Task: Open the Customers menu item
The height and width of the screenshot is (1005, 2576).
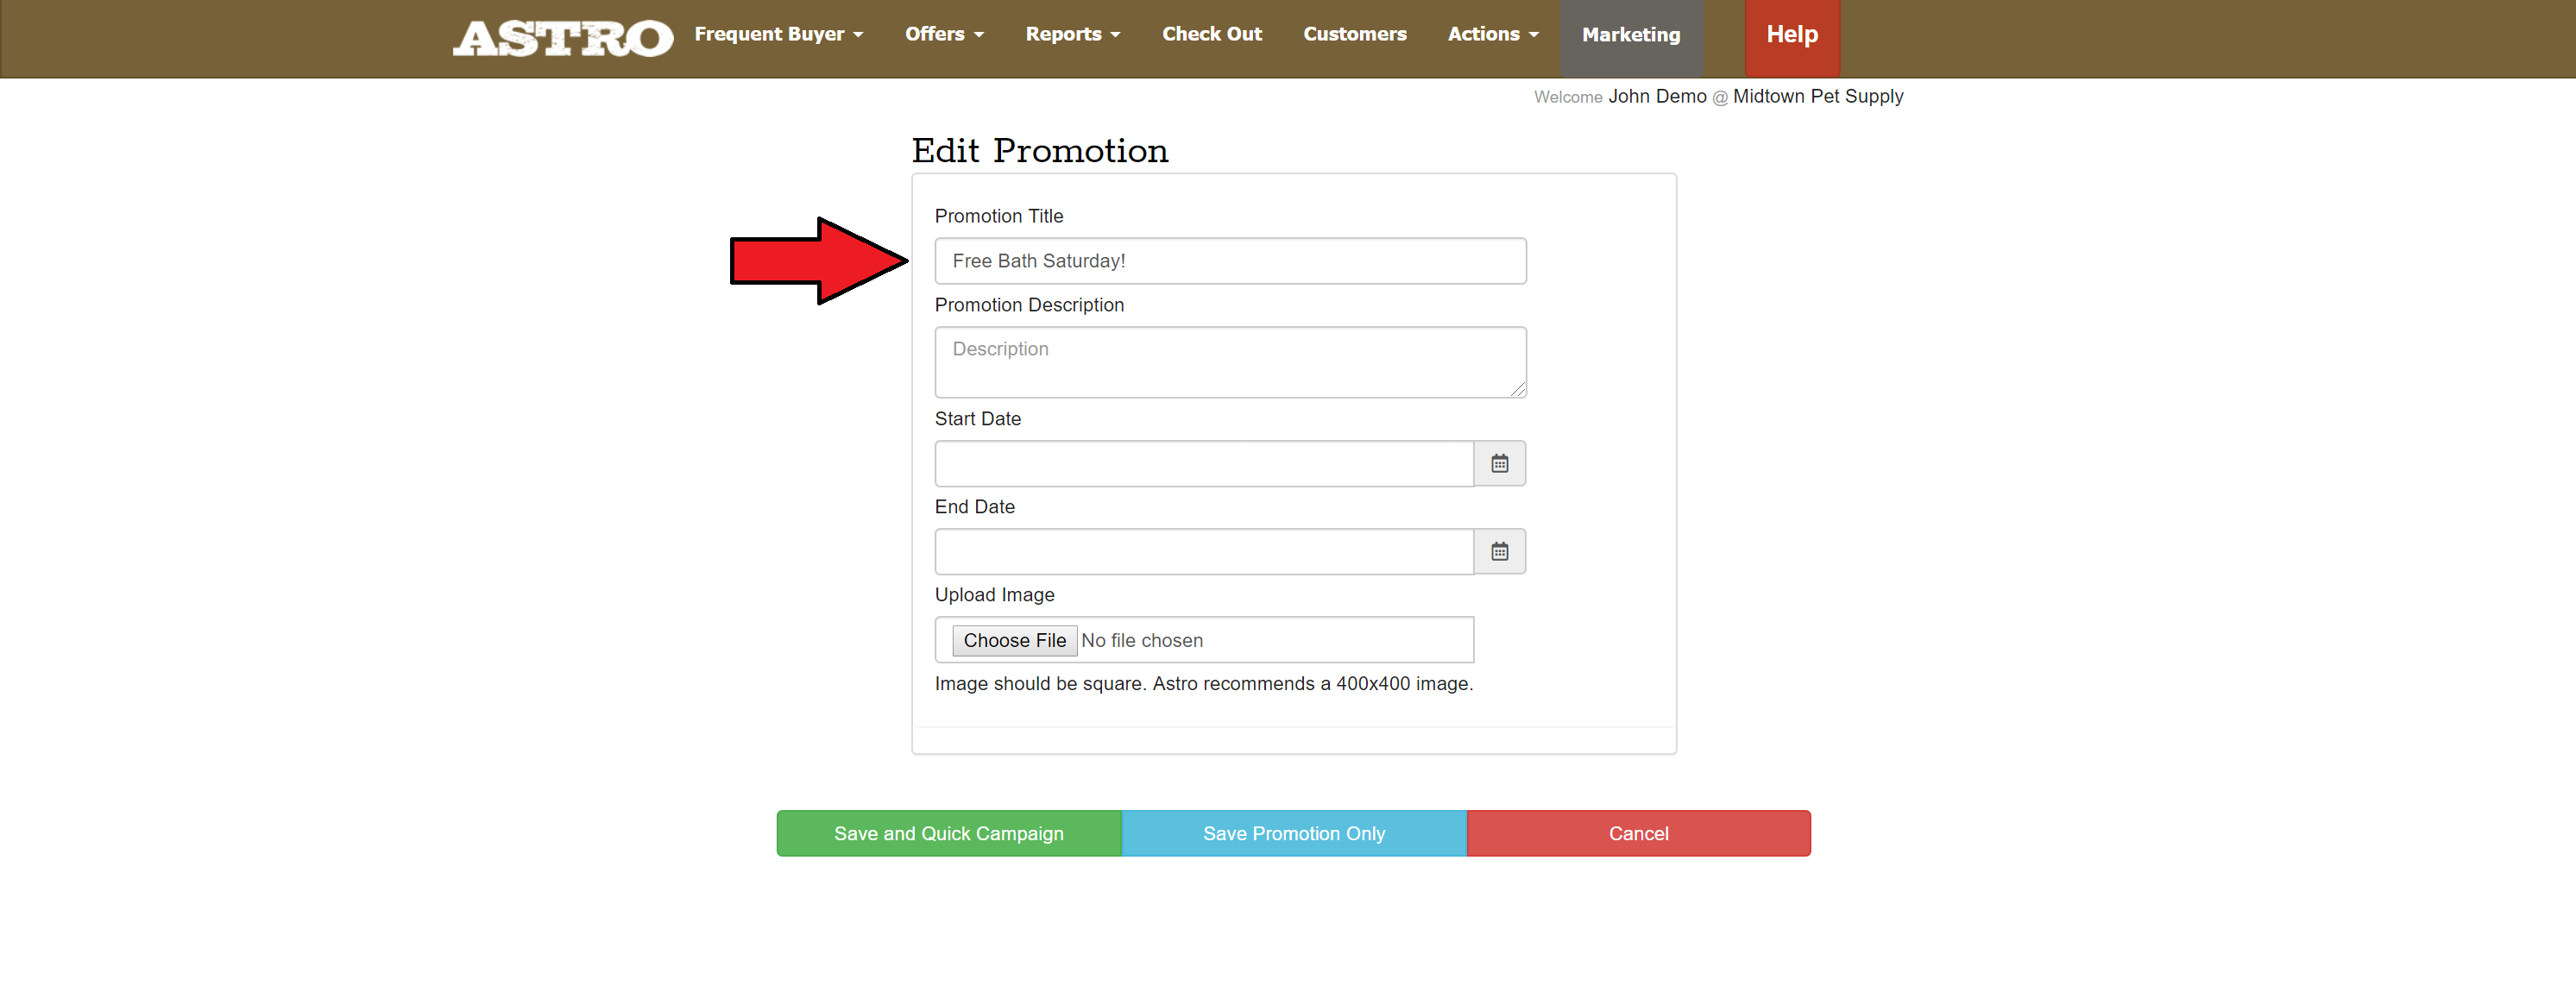Action: pos(1354,34)
